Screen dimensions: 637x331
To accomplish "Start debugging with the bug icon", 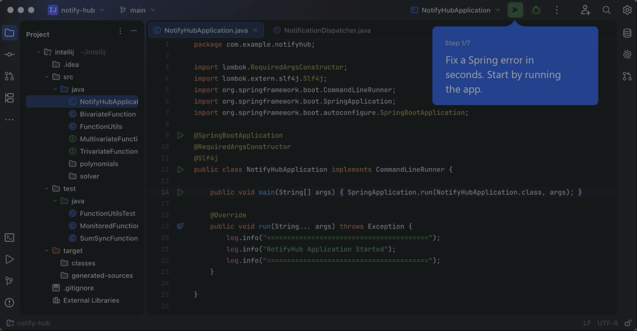I will 536,10.
